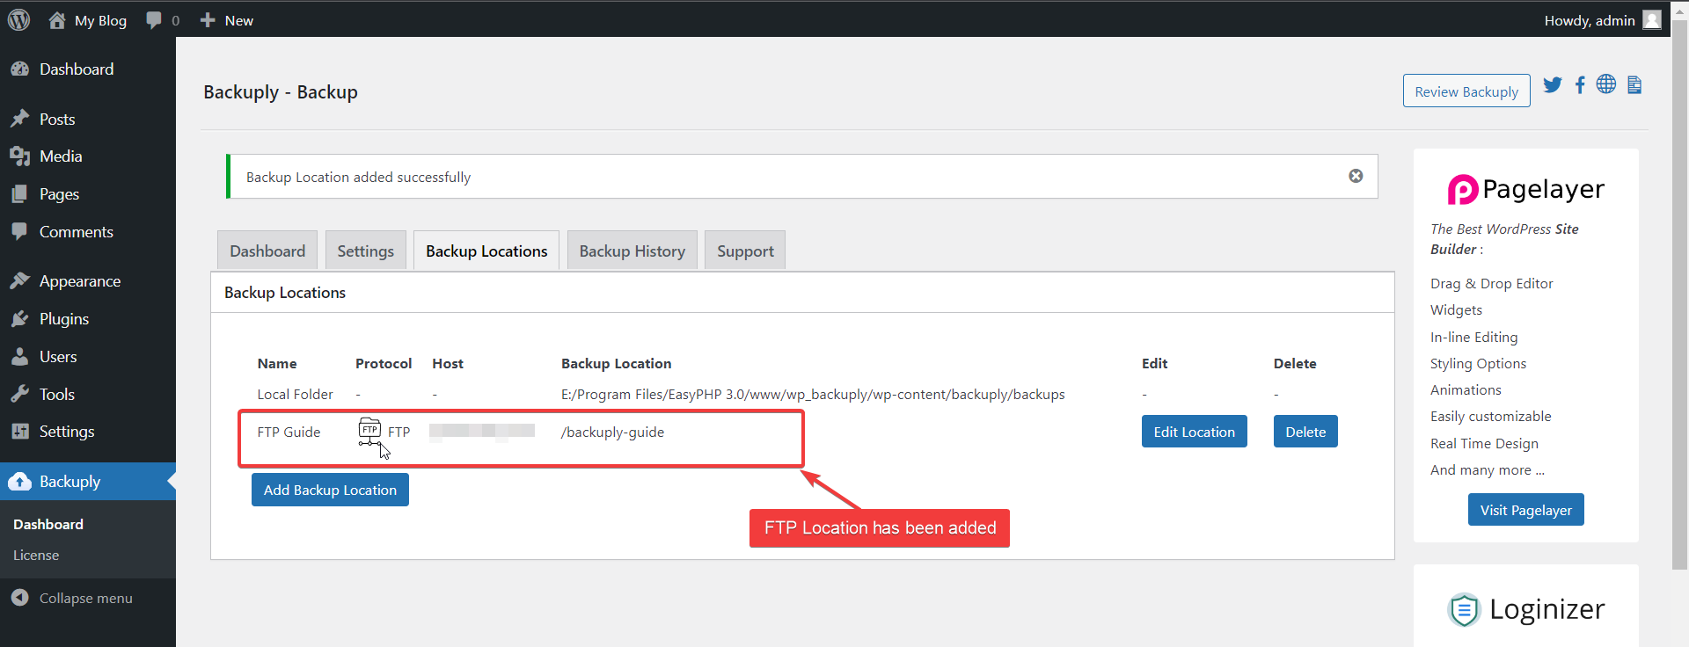Screen dimensions: 1689x647
Task: Open the comments bubble in admin bar
Action: point(154,20)
